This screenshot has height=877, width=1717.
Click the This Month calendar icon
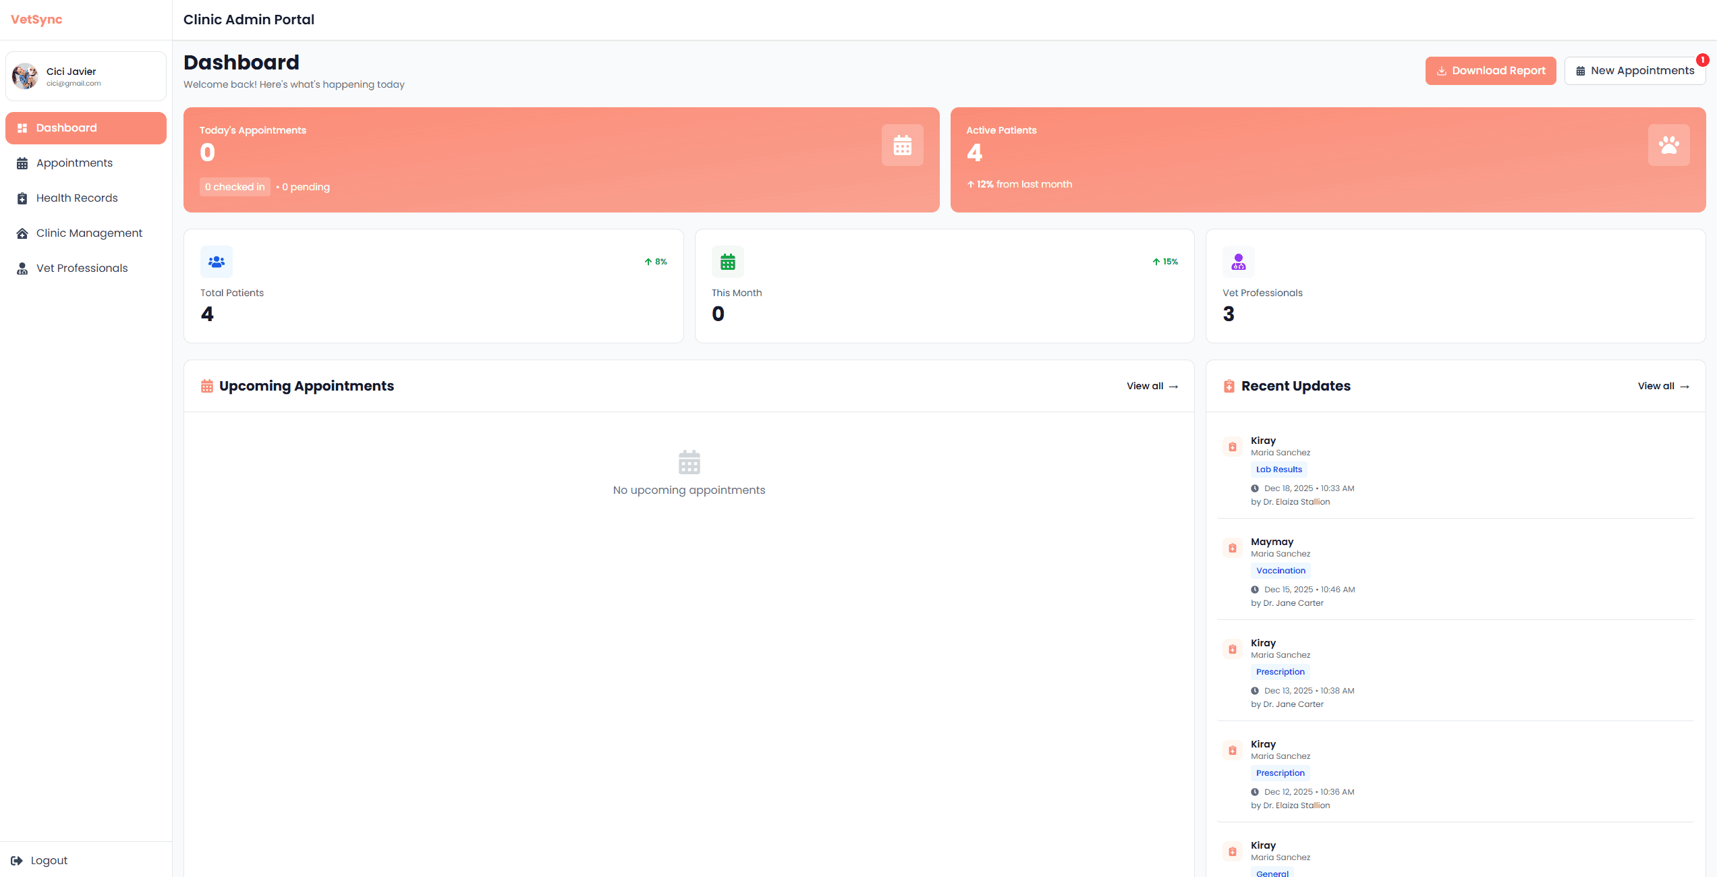(728, 262)
